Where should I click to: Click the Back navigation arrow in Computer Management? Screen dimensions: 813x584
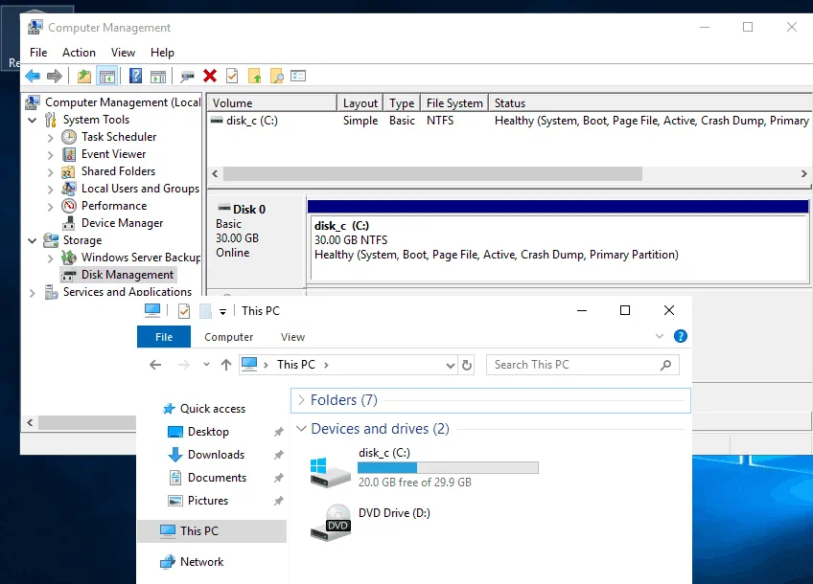[x=33, y=76]
